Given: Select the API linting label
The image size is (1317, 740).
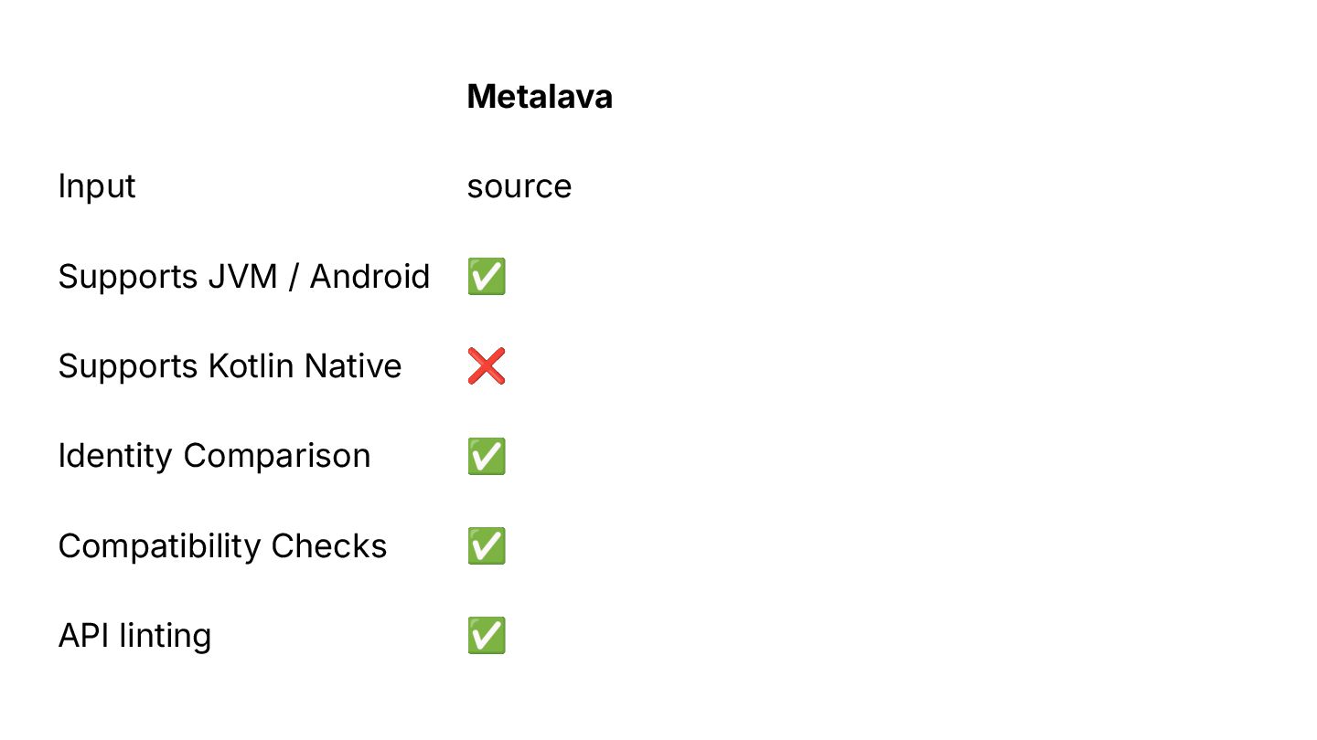Looking at the screenshot, I should pyautogui.click(x=135, y=635).
